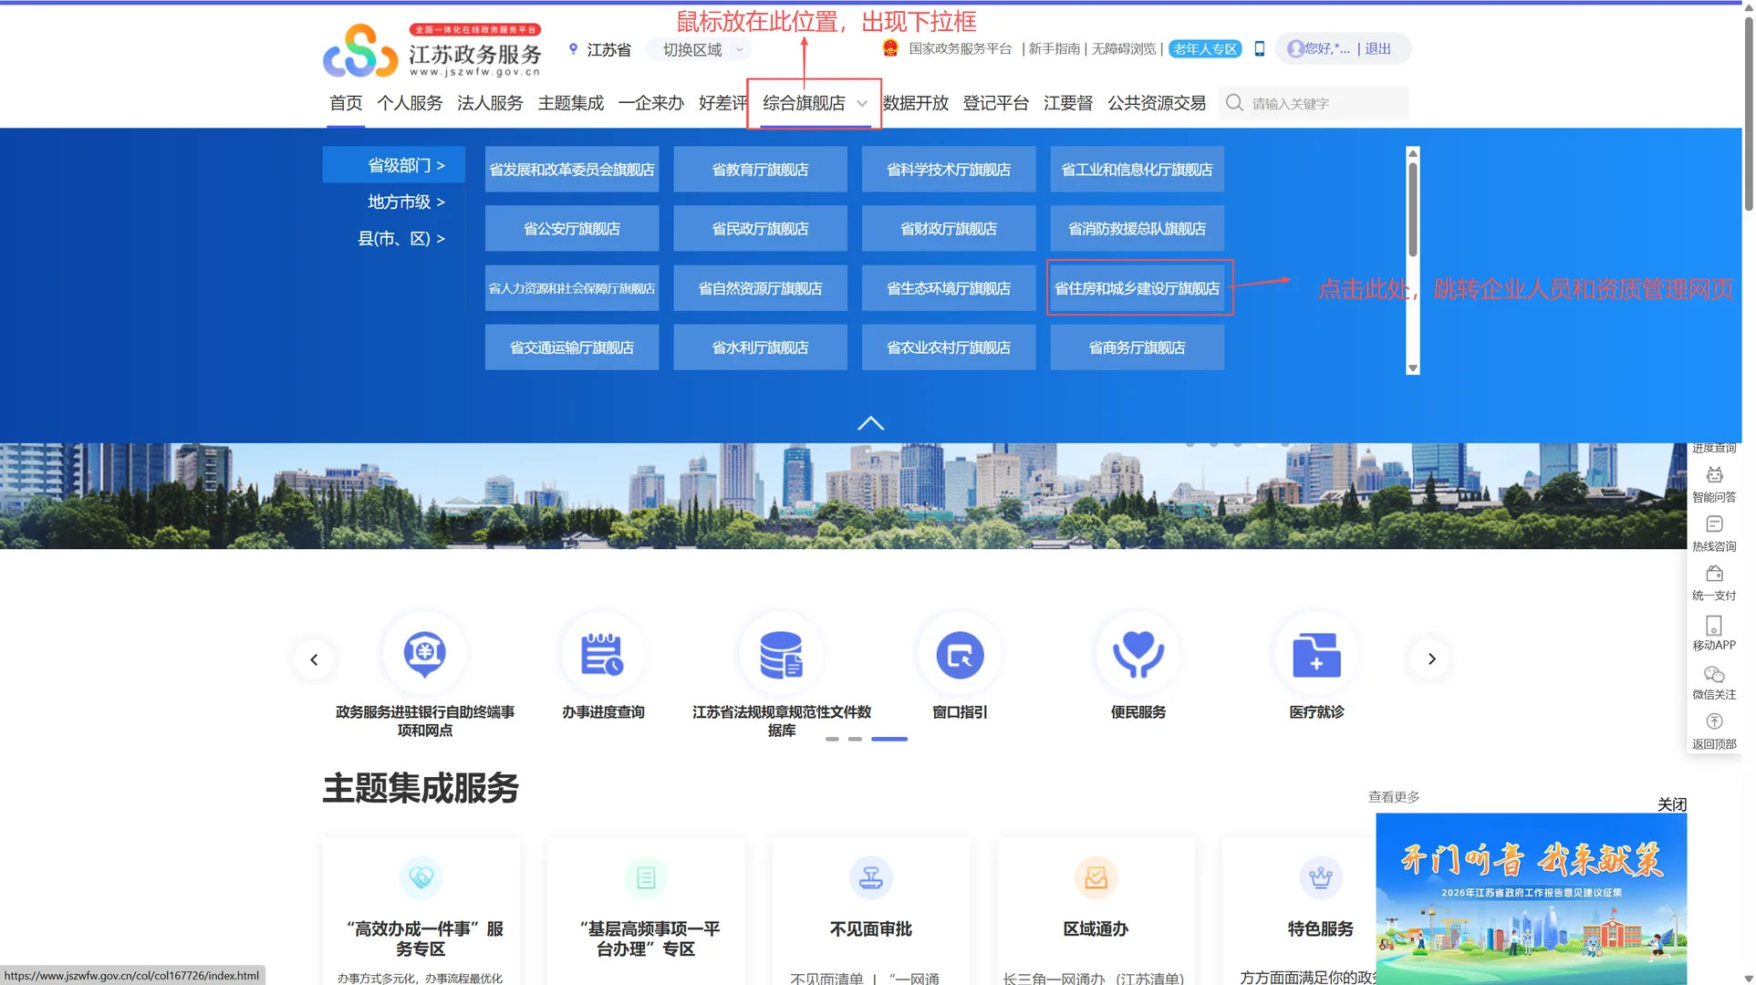1756x985 pixels.
Task: Click the 办事进度查询 service icon
Action: pos(603,654)
